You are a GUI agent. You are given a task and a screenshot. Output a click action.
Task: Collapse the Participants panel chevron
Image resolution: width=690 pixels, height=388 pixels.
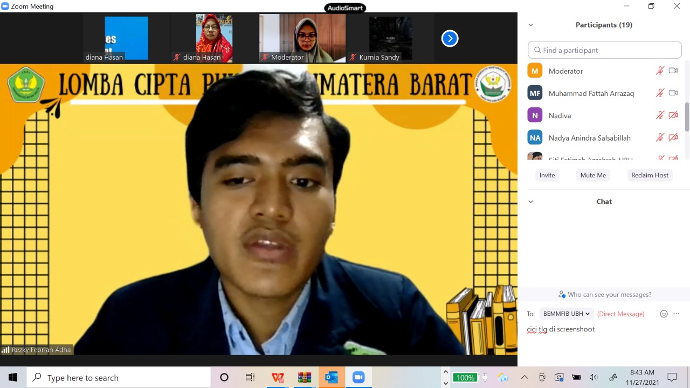click(531, 25)
